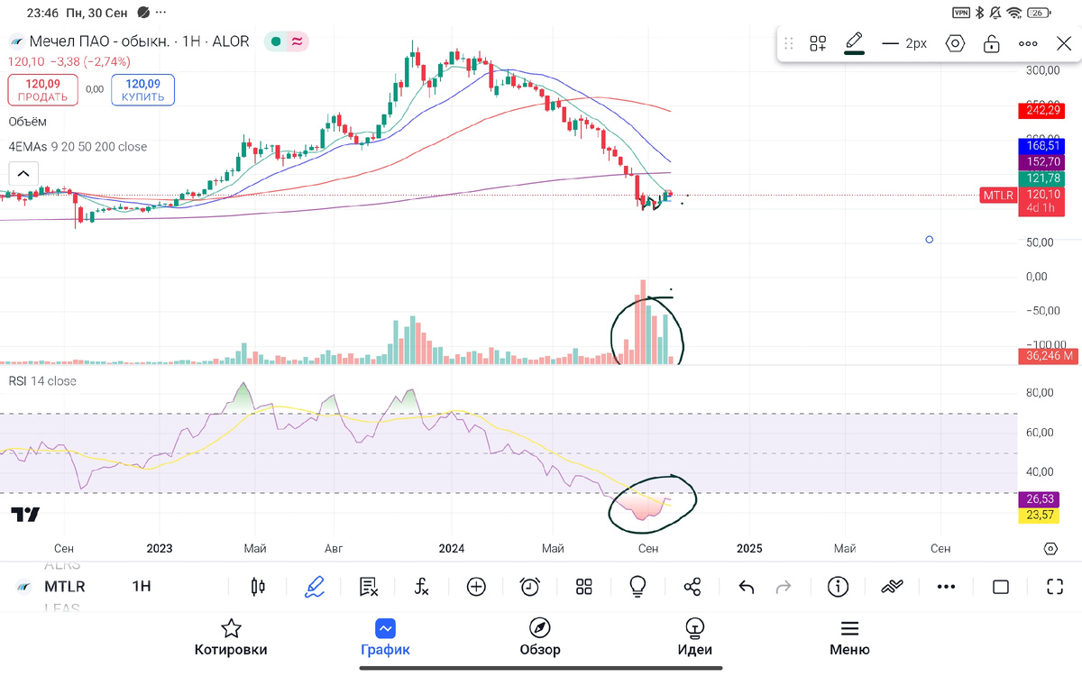Switch to График tab

(385, 637)
